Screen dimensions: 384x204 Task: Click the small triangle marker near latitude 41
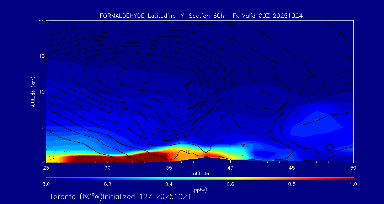(243, 145)
